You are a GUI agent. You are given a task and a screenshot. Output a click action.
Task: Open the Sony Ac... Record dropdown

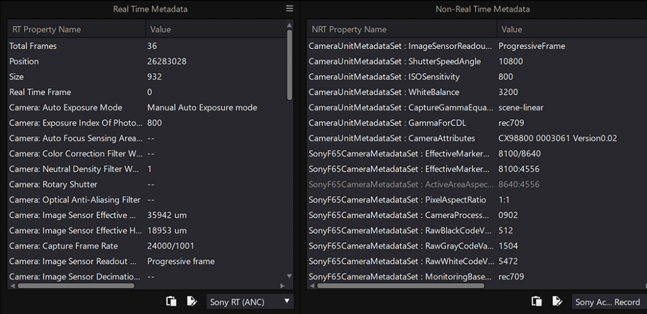(609, 301)
